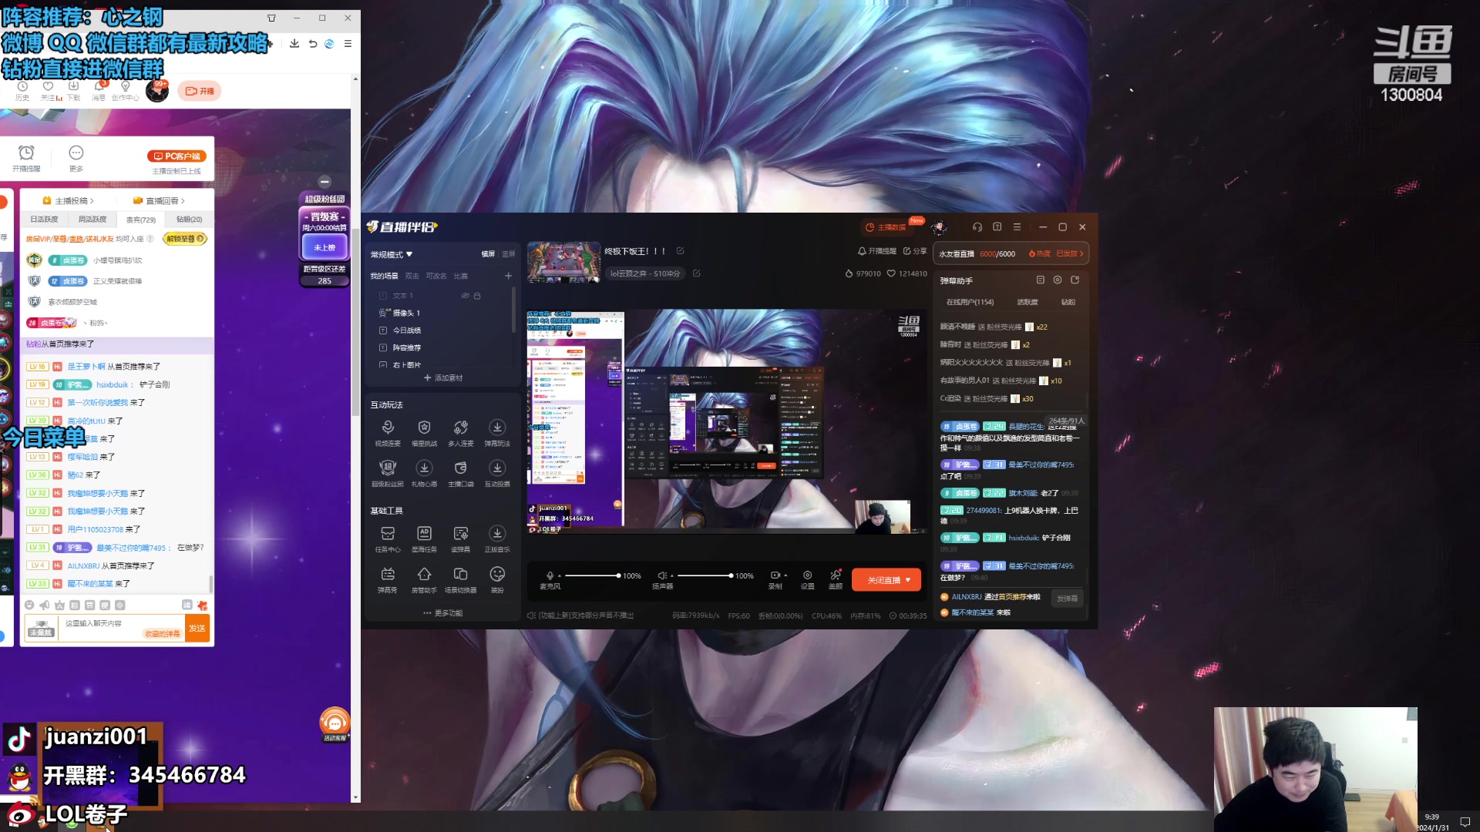Screen dimensions: 1480x832
Task: Open 房管助手 room manager assistant
Action: (x=424, y=575)
